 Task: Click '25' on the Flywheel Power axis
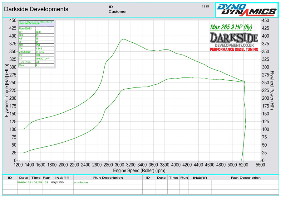[x=264, y=153]
